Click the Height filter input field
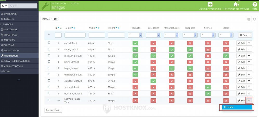This screenshot has width=259, height=117. pos(116,35)
